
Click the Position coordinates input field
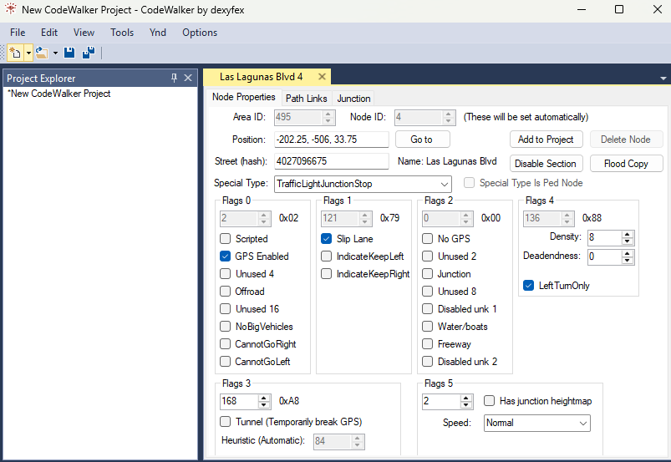tap(331, 140)
